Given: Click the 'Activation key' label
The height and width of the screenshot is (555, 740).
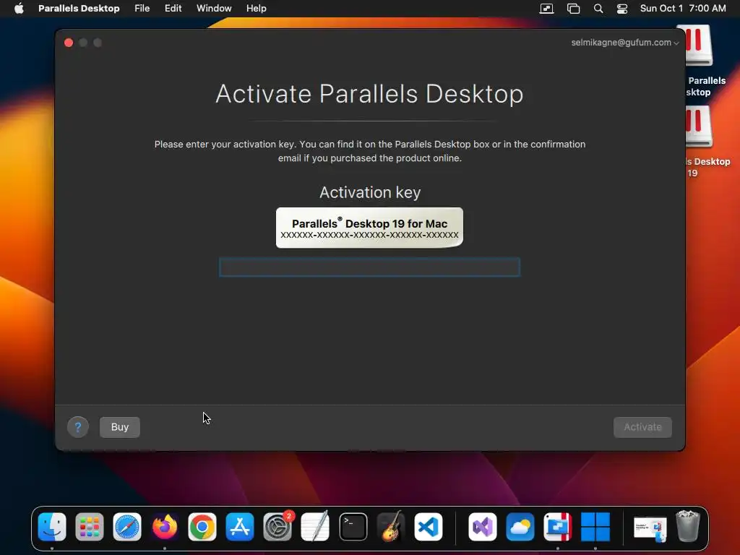Looking at the screenshot, I should pyautogui.click(x=370, y=192).
